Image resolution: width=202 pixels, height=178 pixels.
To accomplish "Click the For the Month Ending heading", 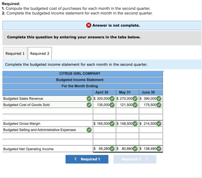I will (x=80, y=86).
